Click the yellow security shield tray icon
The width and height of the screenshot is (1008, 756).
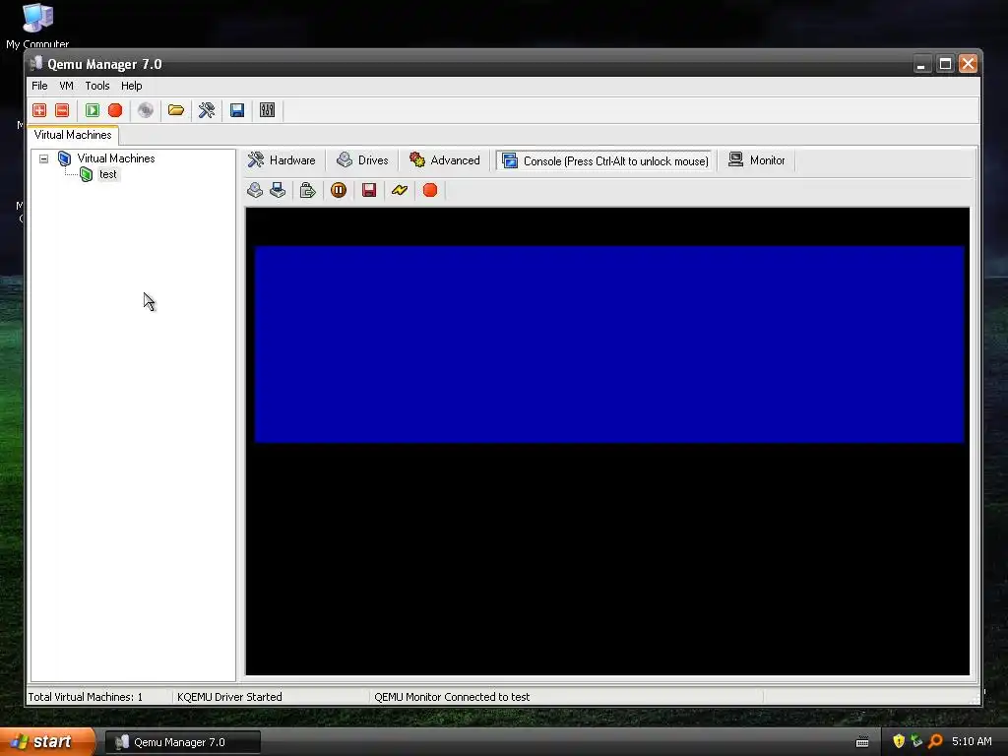pos(899,741)
